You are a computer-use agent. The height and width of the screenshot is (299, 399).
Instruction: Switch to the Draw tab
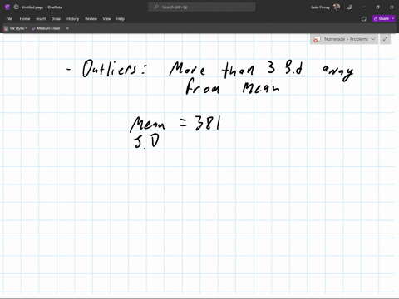(x=56, y=19)
